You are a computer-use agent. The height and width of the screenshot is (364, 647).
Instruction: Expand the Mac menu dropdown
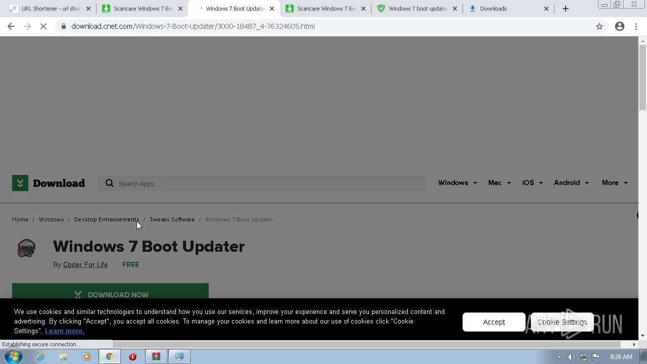tap(499, 183)
